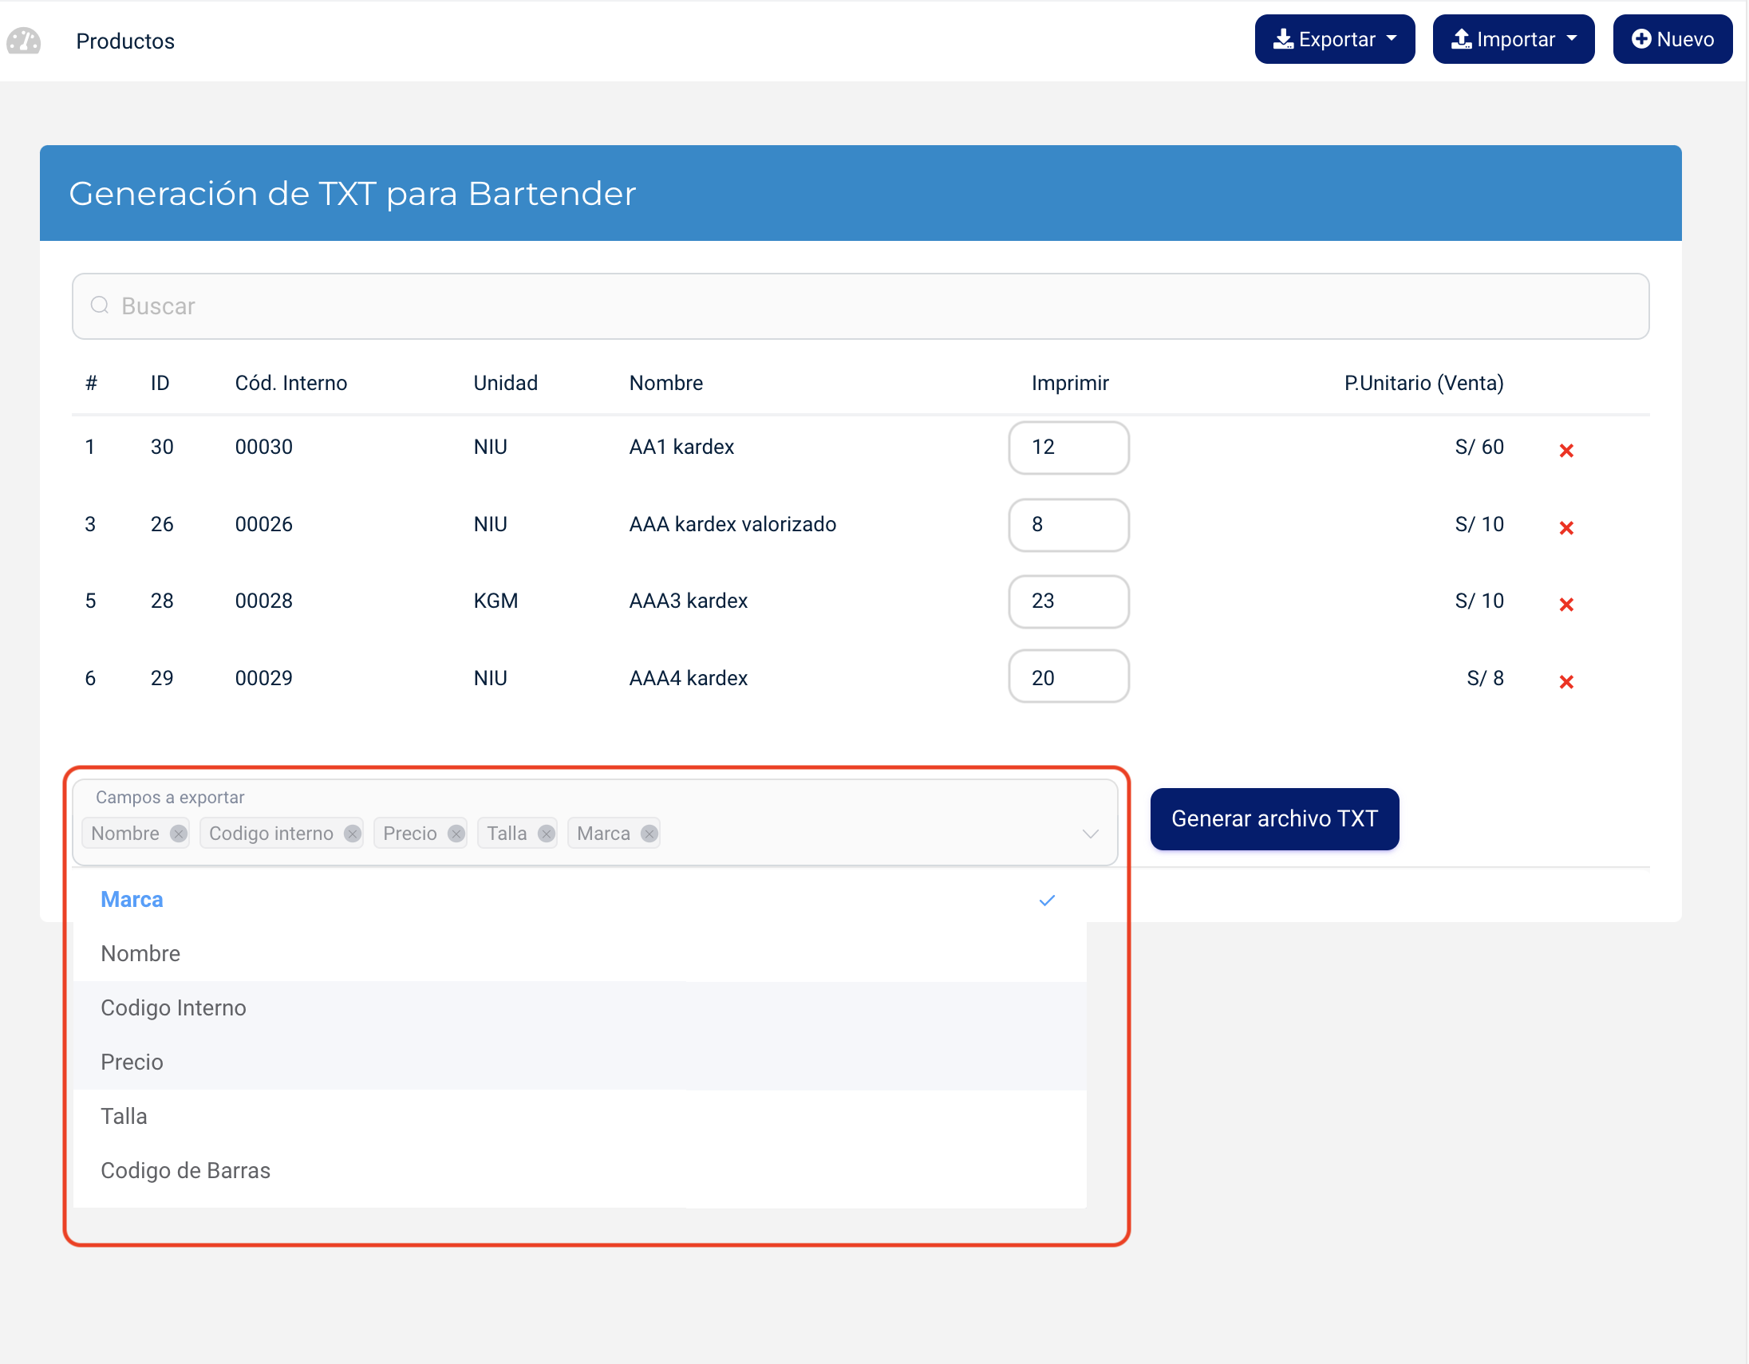
Task: Click the Nuevo button
Action: point(1672,39)
